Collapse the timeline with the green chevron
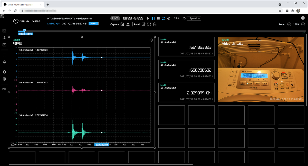308x166 pixels. click(x=304, y=33)
